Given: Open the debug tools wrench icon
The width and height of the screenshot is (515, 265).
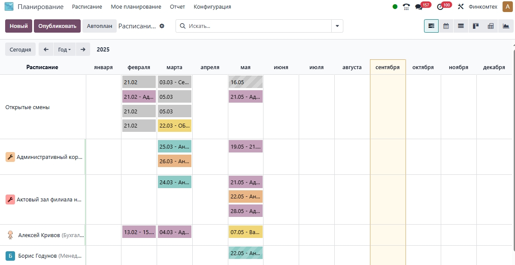Looking at the screenshot, I should 461,7.
